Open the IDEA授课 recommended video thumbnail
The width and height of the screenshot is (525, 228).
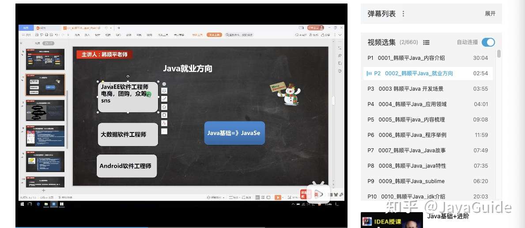coord(392,220)
